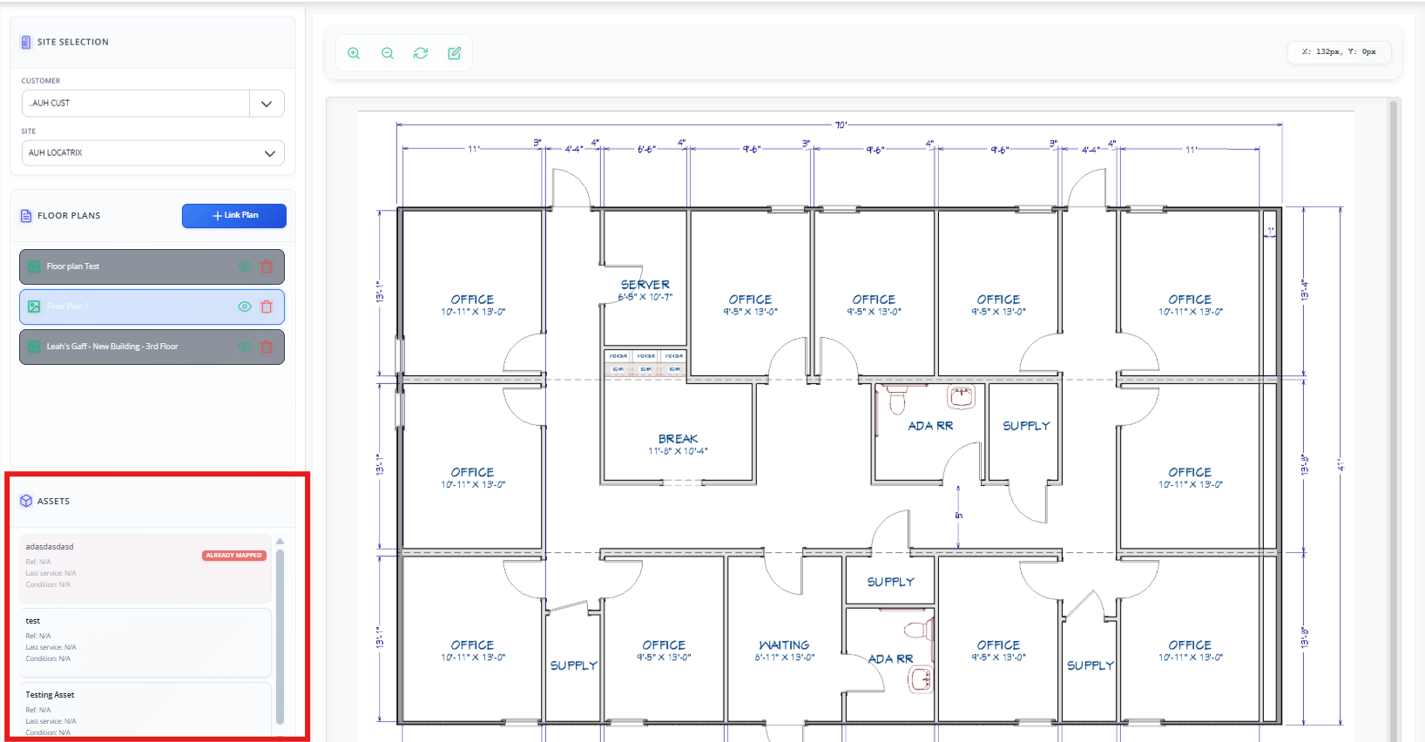Image resolution: width=1425 pixels, height=742 pixels.
Task: Delete the Floor Plan 1 entry
Action: (267, 307)
